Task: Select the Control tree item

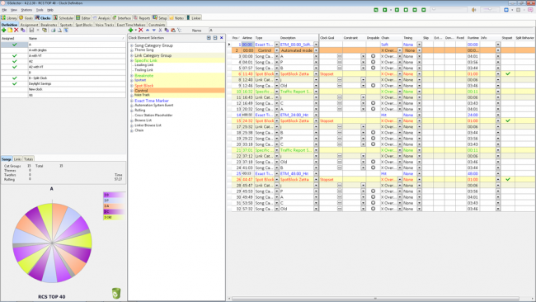Action: 141,91
